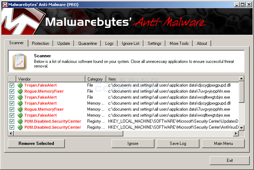This screenshot has height=170, width=254.
Task: Uncheck the Security Center AntiVirusD row checkbox
Action: click(x=12, y=127)
